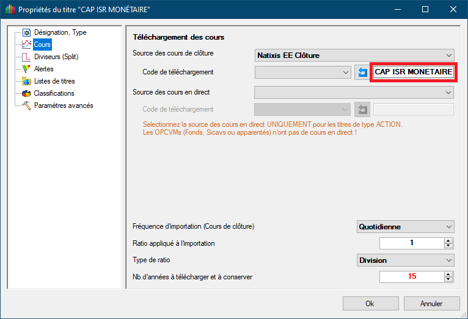Click the Listes de titres icon
The height and width of the screenshot is (319, 468).
click(x=26, y=81)
